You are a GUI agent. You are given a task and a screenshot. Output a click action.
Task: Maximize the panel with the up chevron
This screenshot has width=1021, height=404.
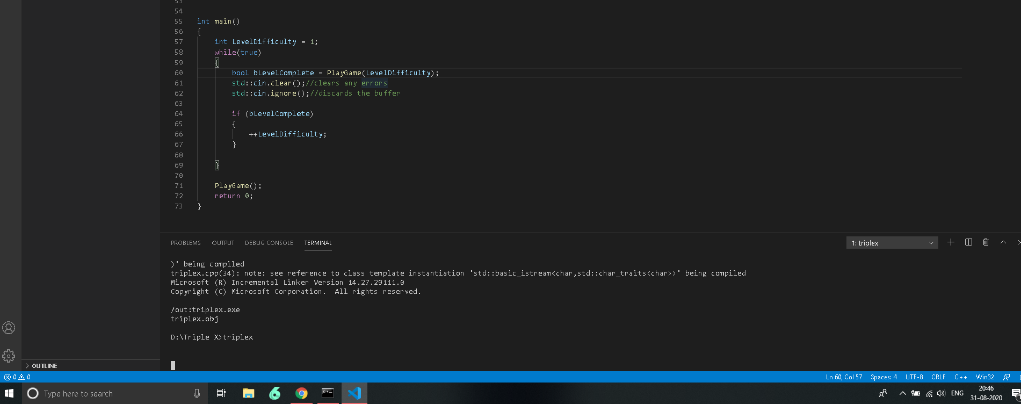coord(1003,242)
